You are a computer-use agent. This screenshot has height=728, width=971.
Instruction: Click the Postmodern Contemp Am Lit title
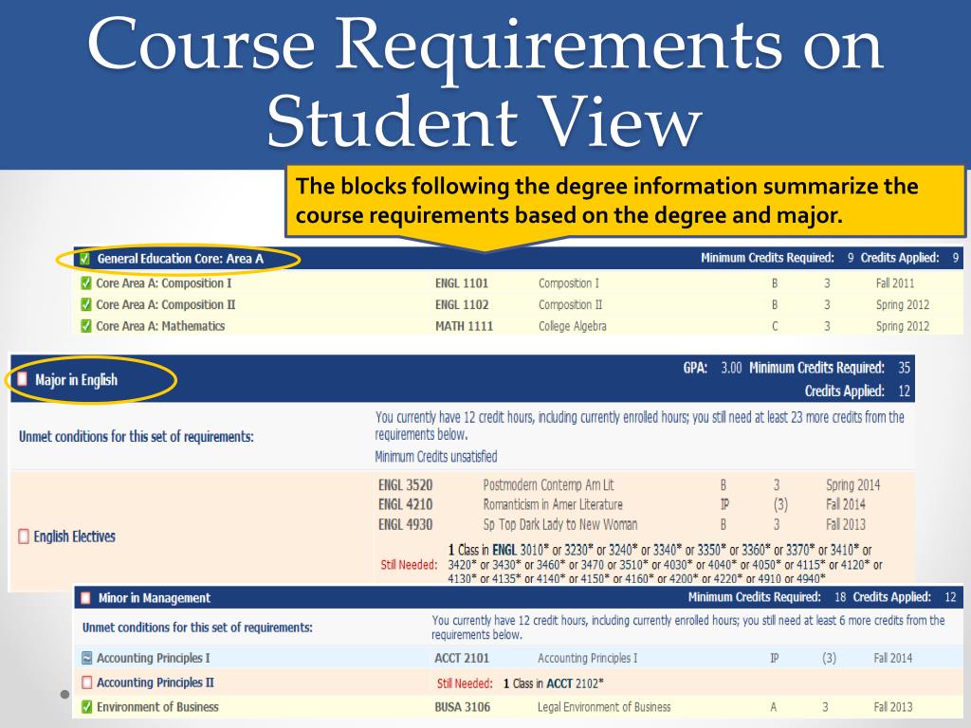coord(548,484)
